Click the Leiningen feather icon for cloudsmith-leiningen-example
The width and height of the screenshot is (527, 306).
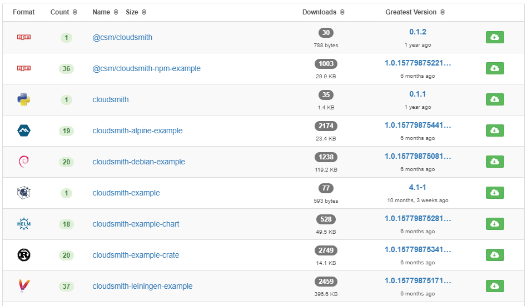(x=24, y=286)
